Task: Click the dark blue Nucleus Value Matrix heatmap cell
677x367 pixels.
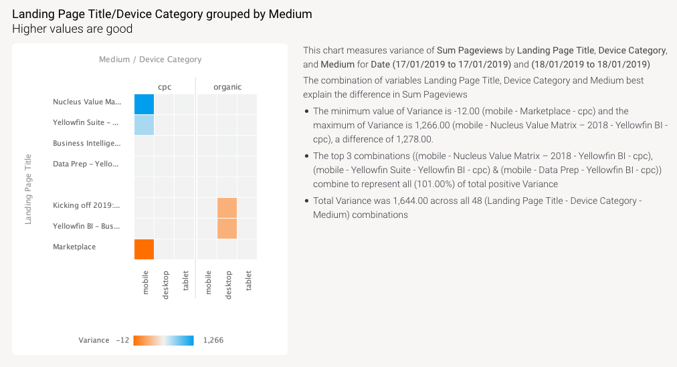Action: click(144, 104)
